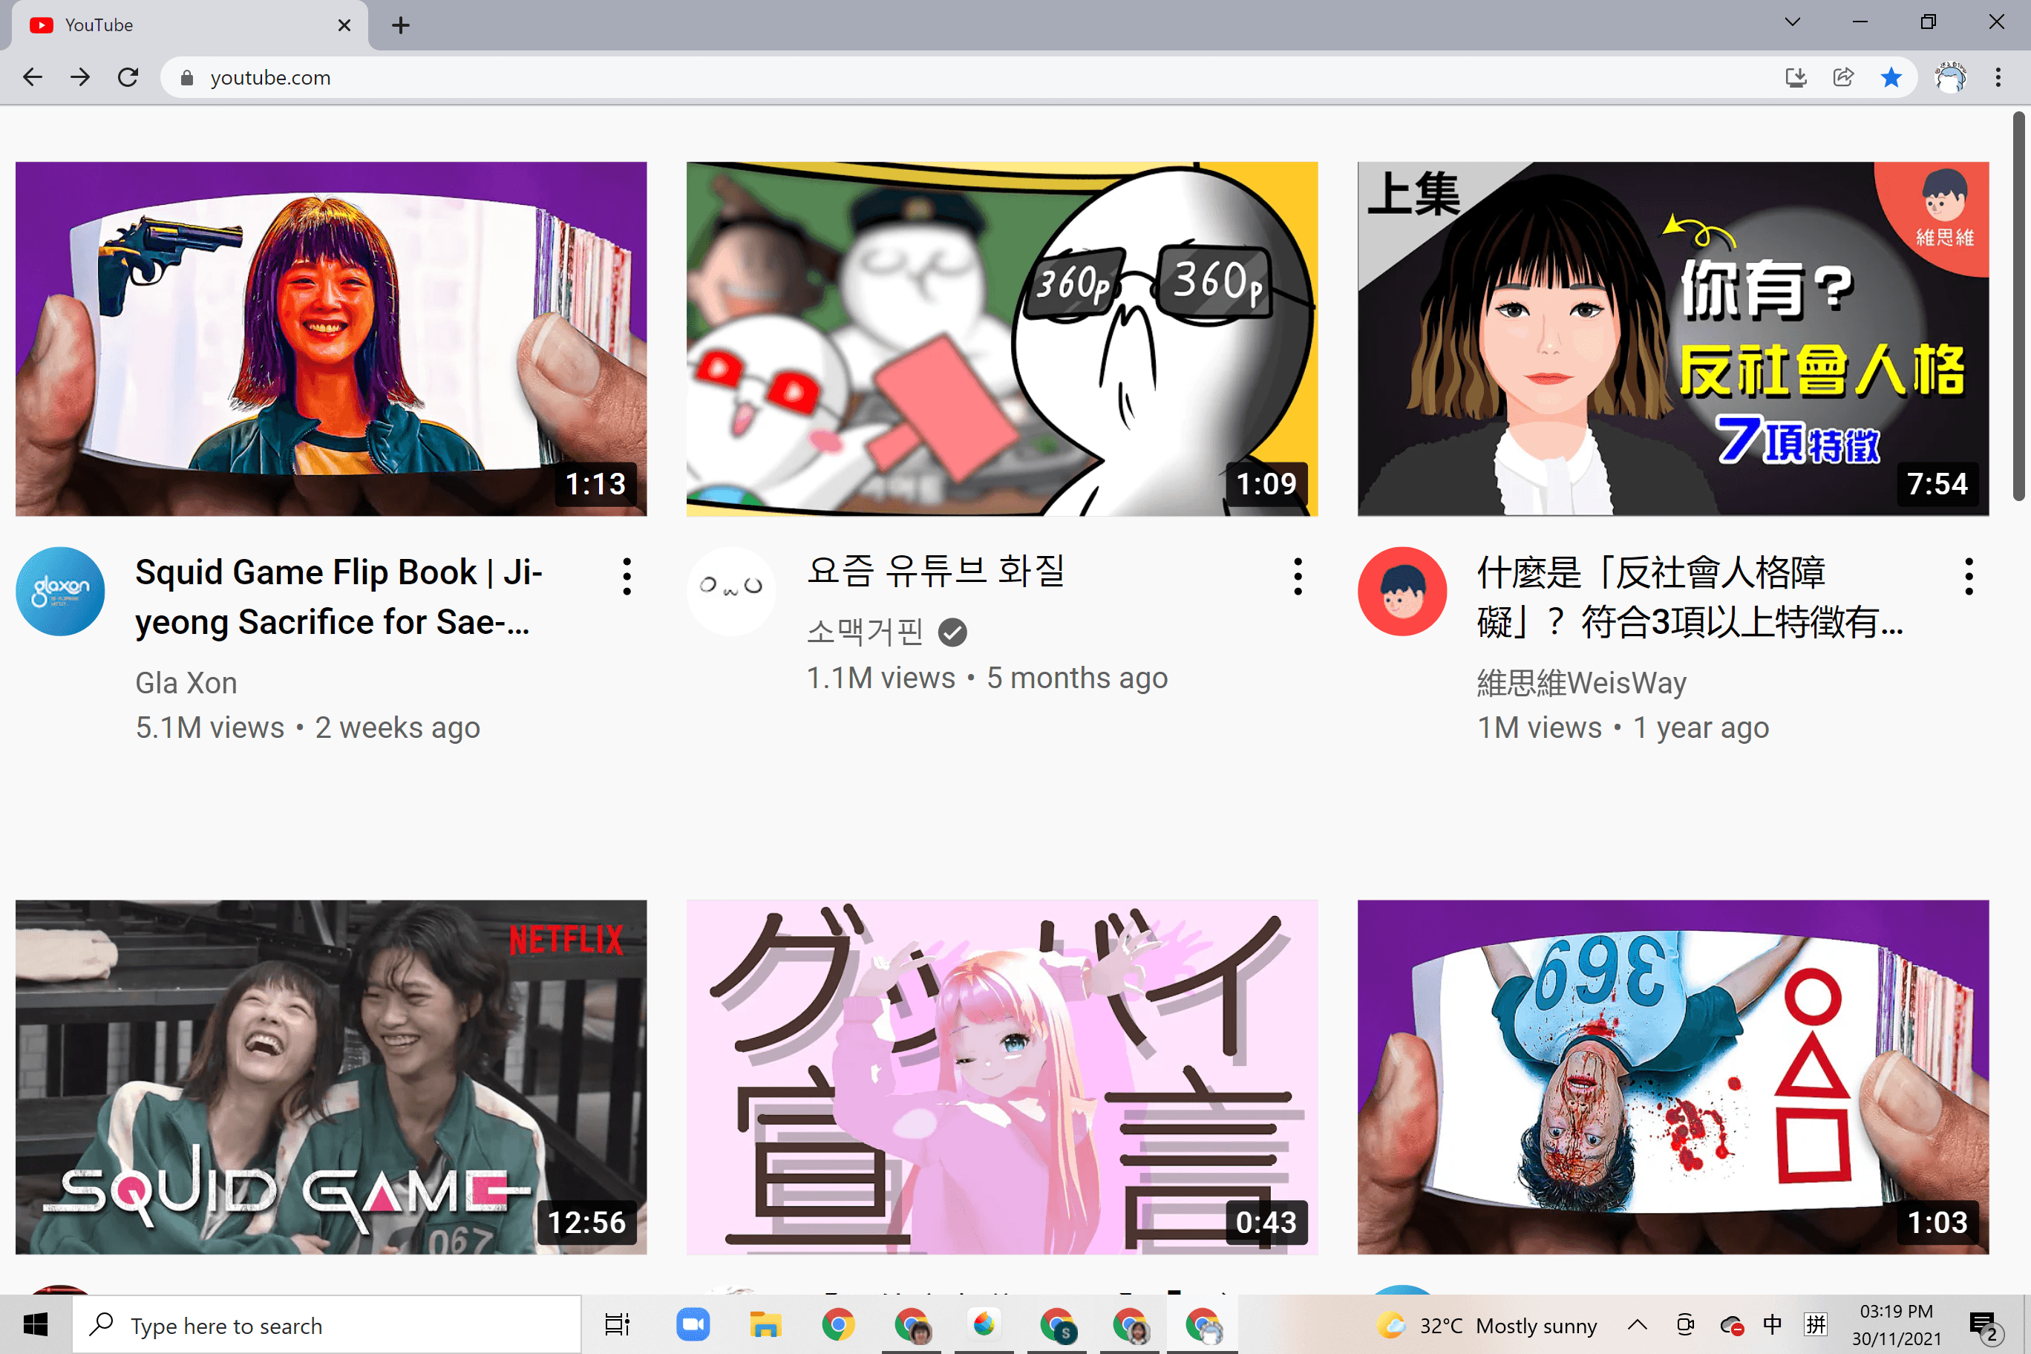Screen dimensions: 2031x1354
Task: Click the WeisWay red channel avatar
Action: [x=1402, y=592]
